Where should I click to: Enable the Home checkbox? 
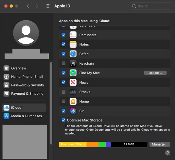63,102
